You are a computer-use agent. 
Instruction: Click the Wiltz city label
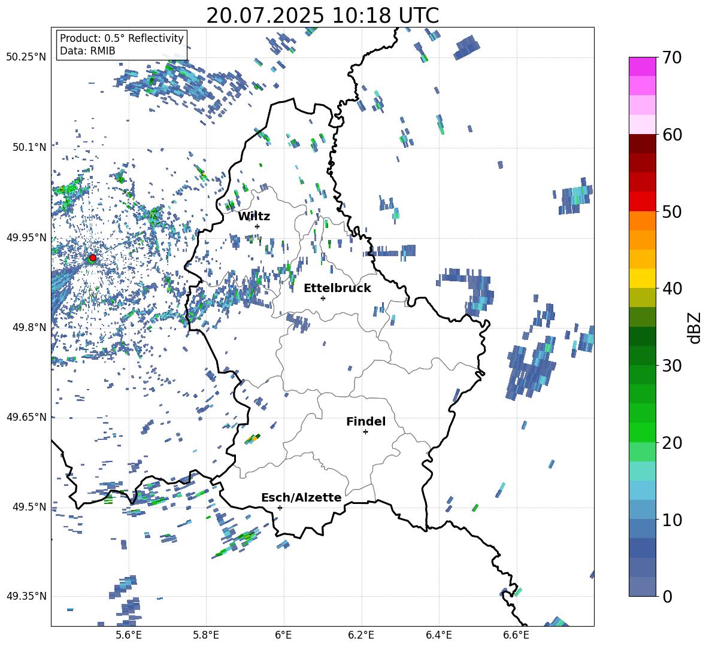[254, 217]
